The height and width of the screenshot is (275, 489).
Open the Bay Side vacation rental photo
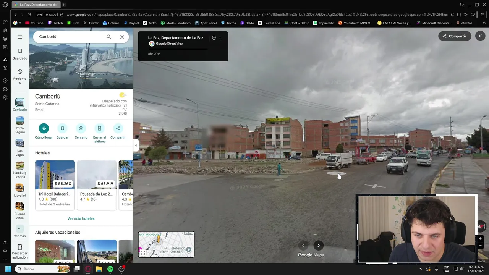coord(55,251)
